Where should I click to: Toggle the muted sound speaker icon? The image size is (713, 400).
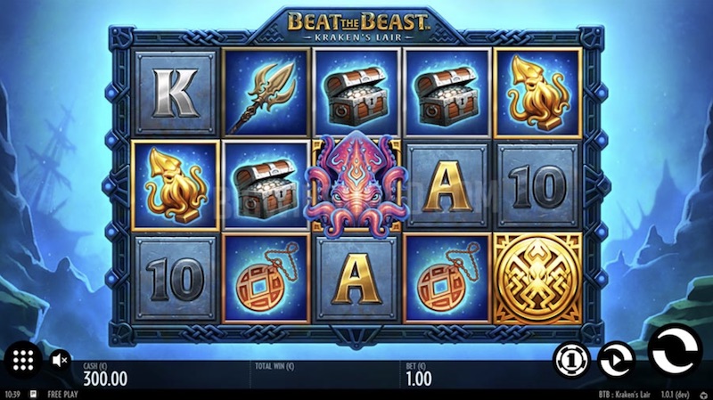60,361
